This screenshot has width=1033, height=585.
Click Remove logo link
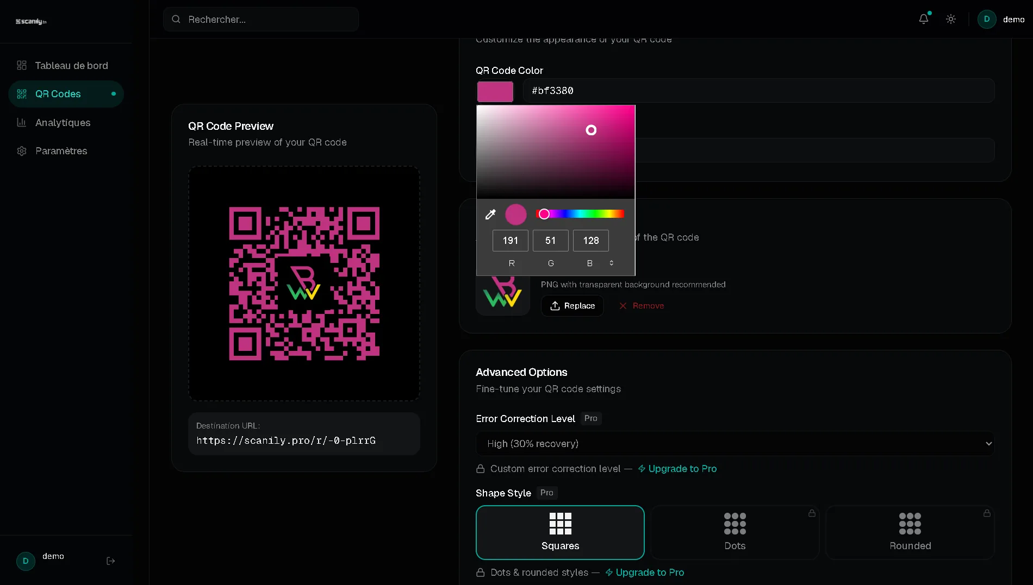pos(642,306)
